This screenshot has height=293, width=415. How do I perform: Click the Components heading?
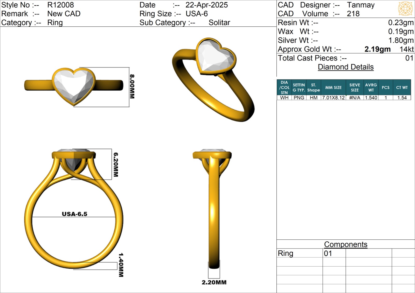pyautogui.click(x=345, y=244)
